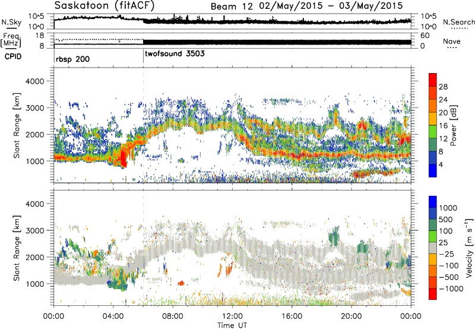Click the 'N.Search' legend label

point(458,22)
